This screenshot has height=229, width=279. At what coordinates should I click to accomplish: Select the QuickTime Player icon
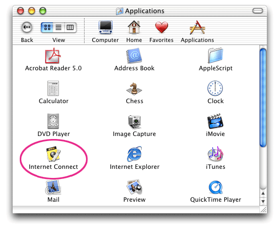coord(216,188)
